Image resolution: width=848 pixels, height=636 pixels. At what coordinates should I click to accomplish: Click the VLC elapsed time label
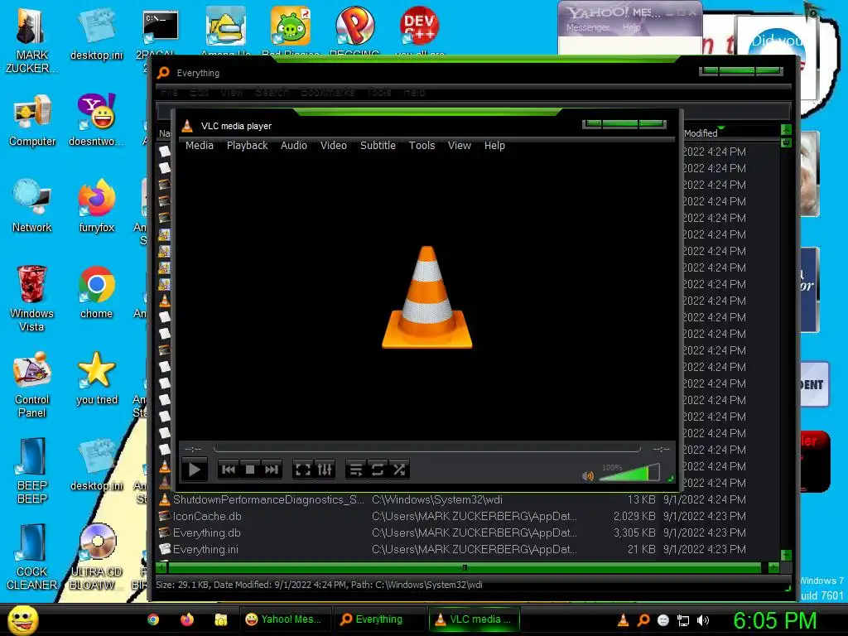(x=193, y=449)
